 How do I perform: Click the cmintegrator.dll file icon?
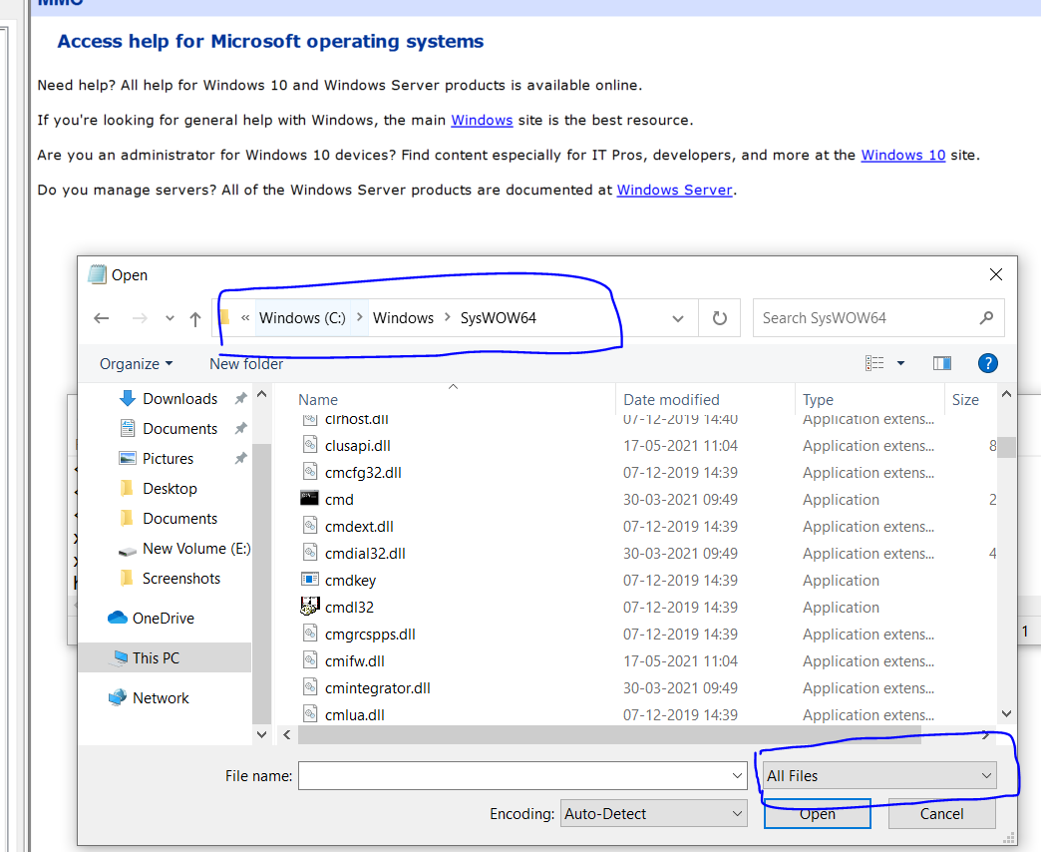[310, 687]
